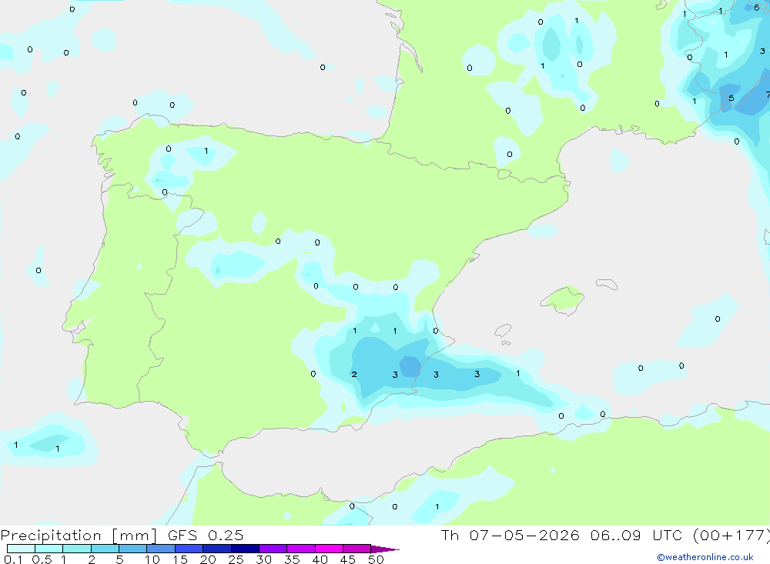This screenshot has height=564, width=770.
Task: Click the '0.1' legend scale label
Action: coord(13,559)
